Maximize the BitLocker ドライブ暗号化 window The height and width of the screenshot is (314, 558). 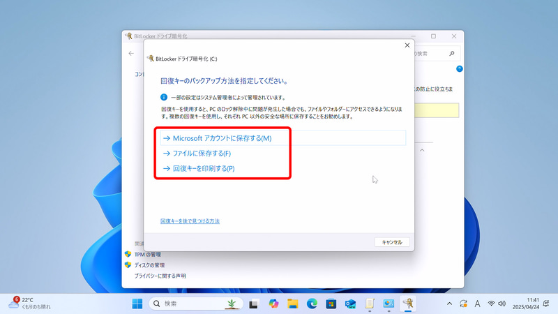[x=433, y=36]
